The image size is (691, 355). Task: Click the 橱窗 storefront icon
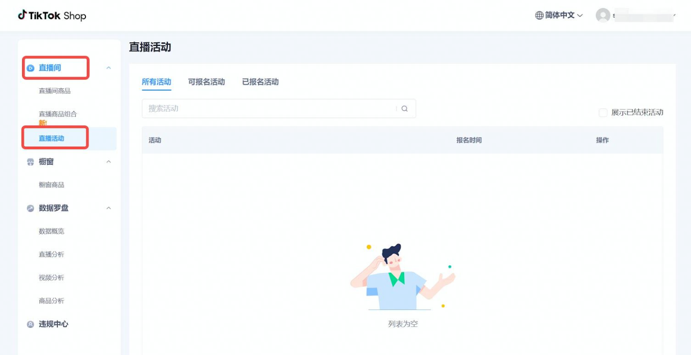pyautogui.click(x=30, y=162)
